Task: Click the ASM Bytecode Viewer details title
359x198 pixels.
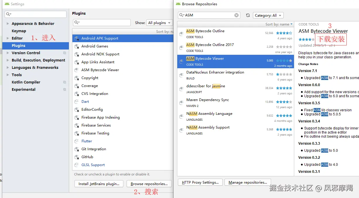Action: point(323,31)
